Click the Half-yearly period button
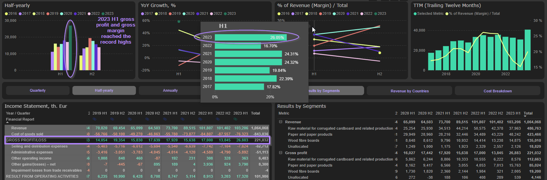Viewport: 547px width, 180px height. click(x=104, y=90)
